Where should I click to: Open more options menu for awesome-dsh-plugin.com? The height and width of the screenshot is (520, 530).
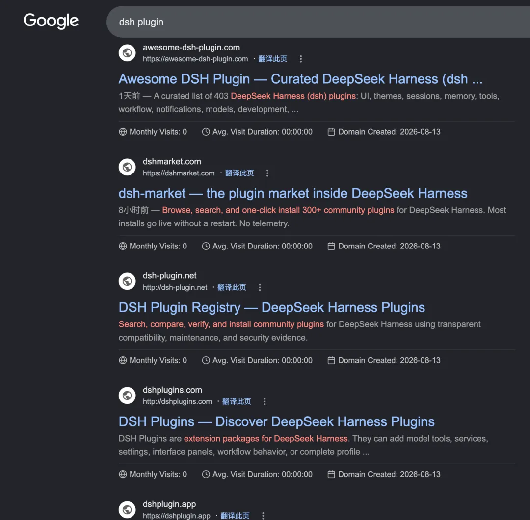300,59
